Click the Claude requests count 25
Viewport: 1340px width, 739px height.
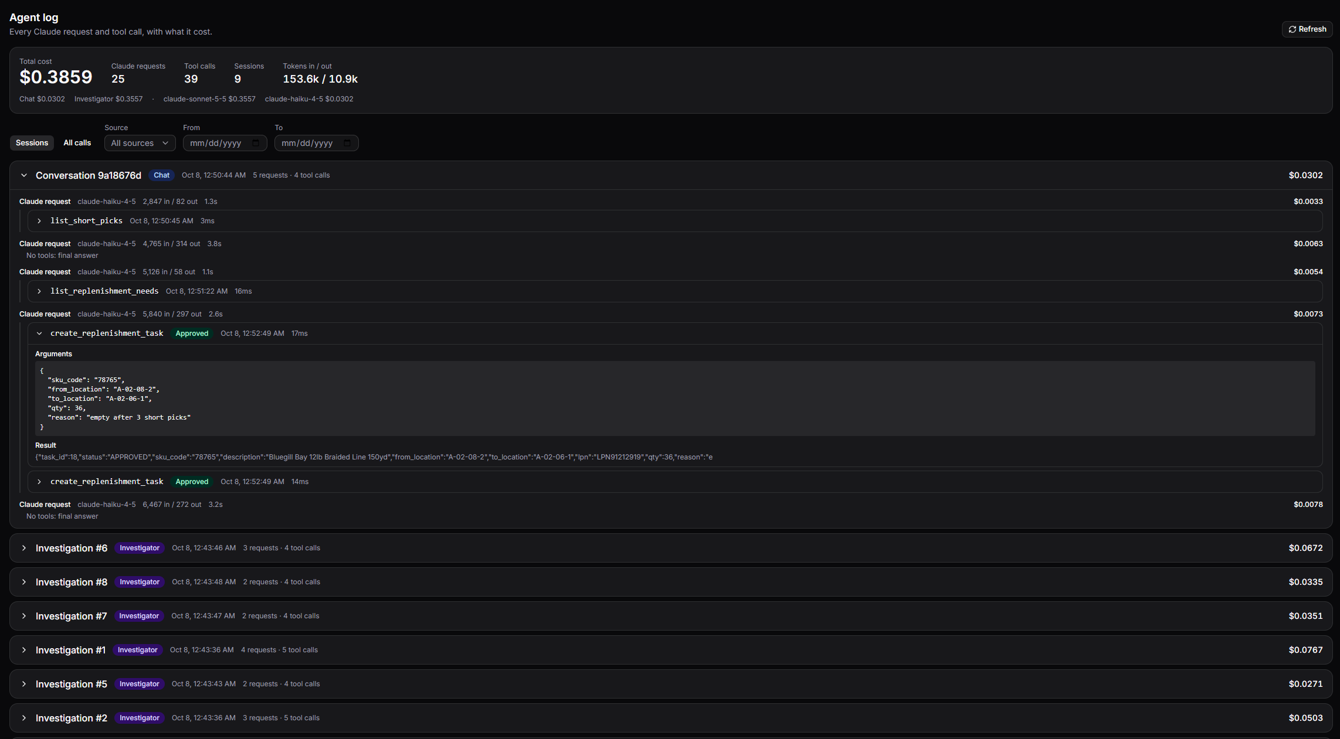pos(118,79)
